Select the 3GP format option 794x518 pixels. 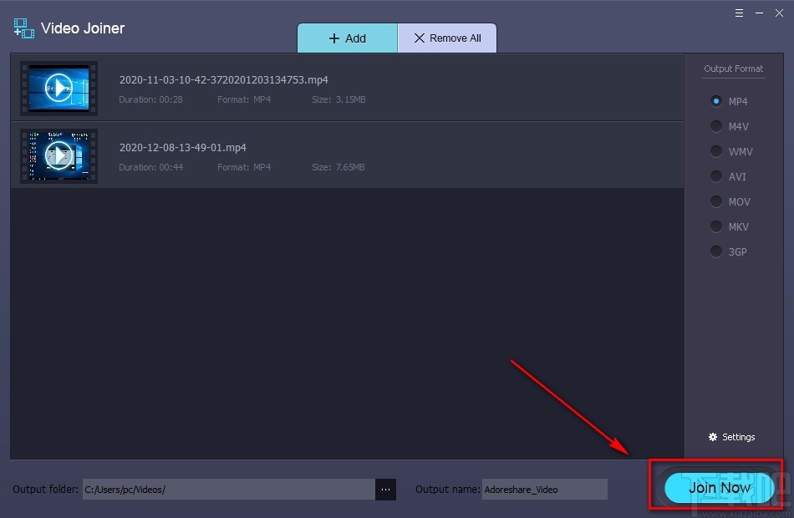pos(716,251)
